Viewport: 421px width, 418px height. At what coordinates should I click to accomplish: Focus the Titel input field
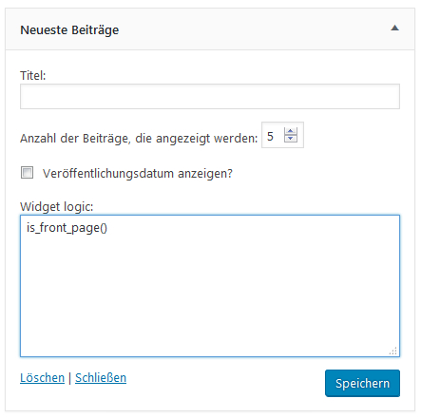210,97
